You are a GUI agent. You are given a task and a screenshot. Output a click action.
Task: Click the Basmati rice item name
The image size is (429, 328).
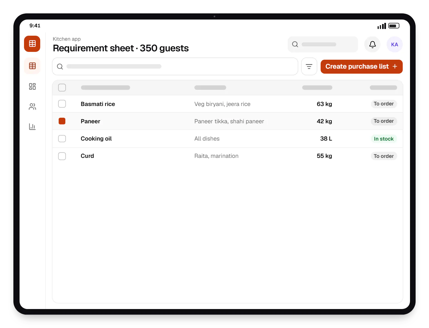point(98,104)
